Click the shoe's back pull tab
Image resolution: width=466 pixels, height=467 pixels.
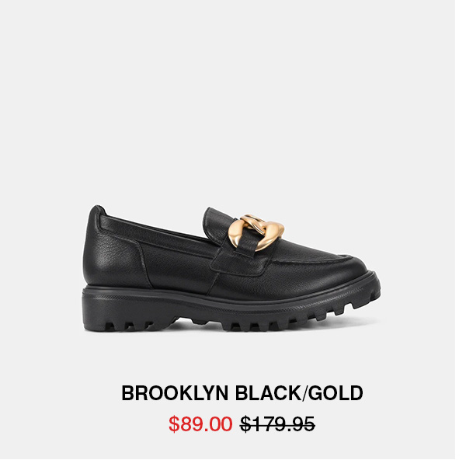[99, 210]
